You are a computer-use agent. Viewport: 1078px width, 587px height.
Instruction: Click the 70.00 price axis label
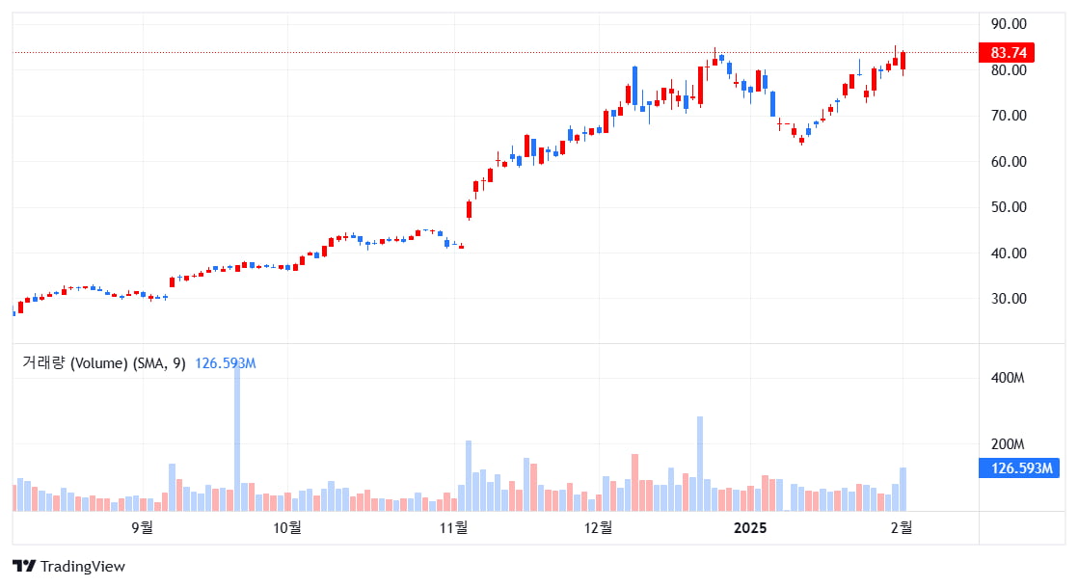coord(1009,116)
